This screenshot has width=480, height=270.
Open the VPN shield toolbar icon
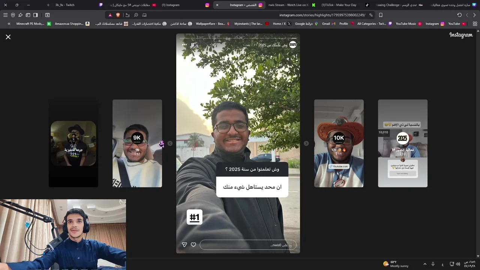13,15
